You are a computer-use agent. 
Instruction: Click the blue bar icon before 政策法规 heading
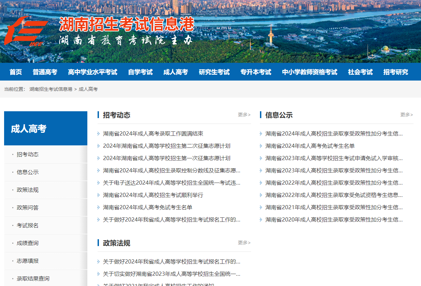pyautogui.click(x=99, y=242)
